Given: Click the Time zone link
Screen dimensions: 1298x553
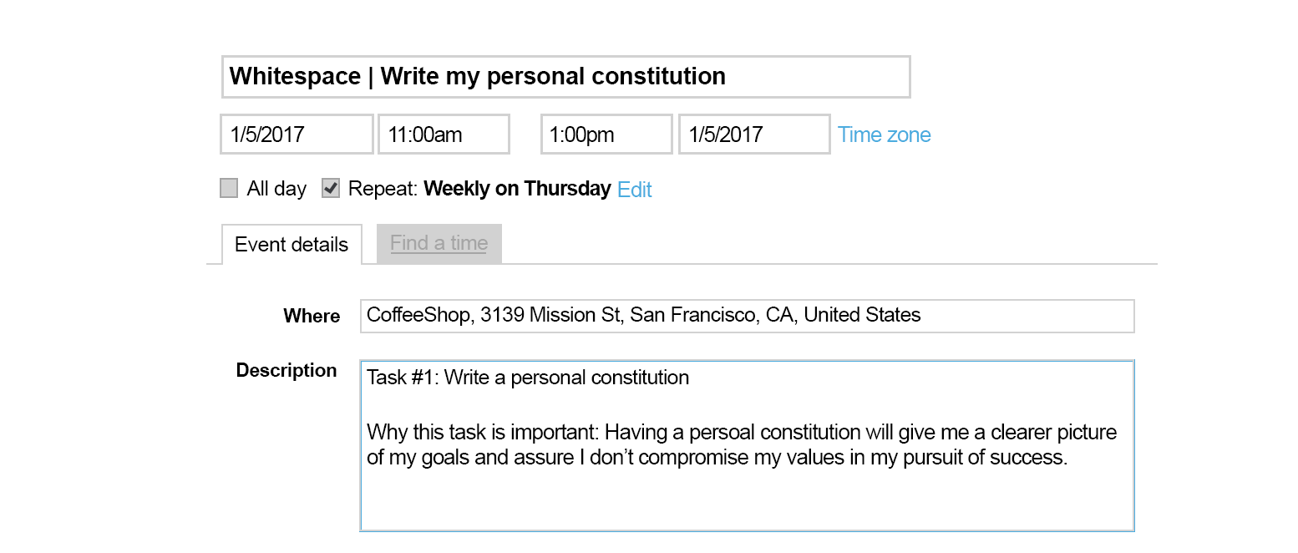Looking at the screenshot, I should 884,134.
